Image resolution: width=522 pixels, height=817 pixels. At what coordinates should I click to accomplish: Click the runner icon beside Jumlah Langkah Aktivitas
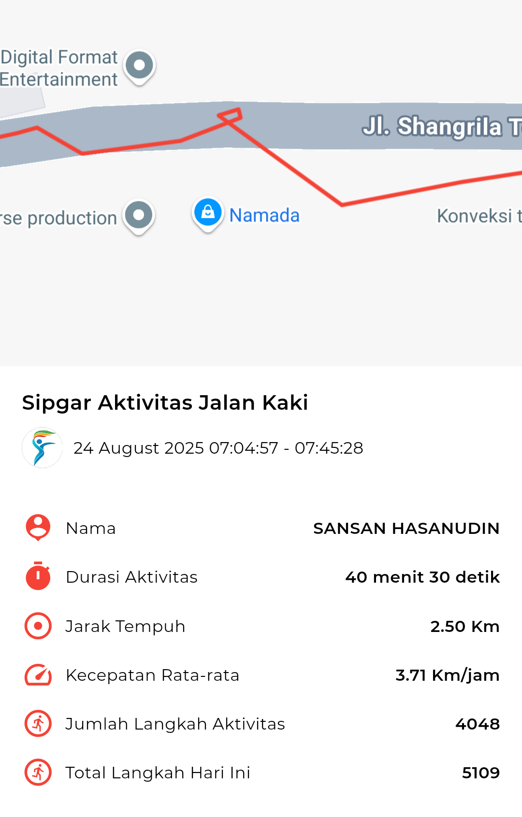coord(38,723)
